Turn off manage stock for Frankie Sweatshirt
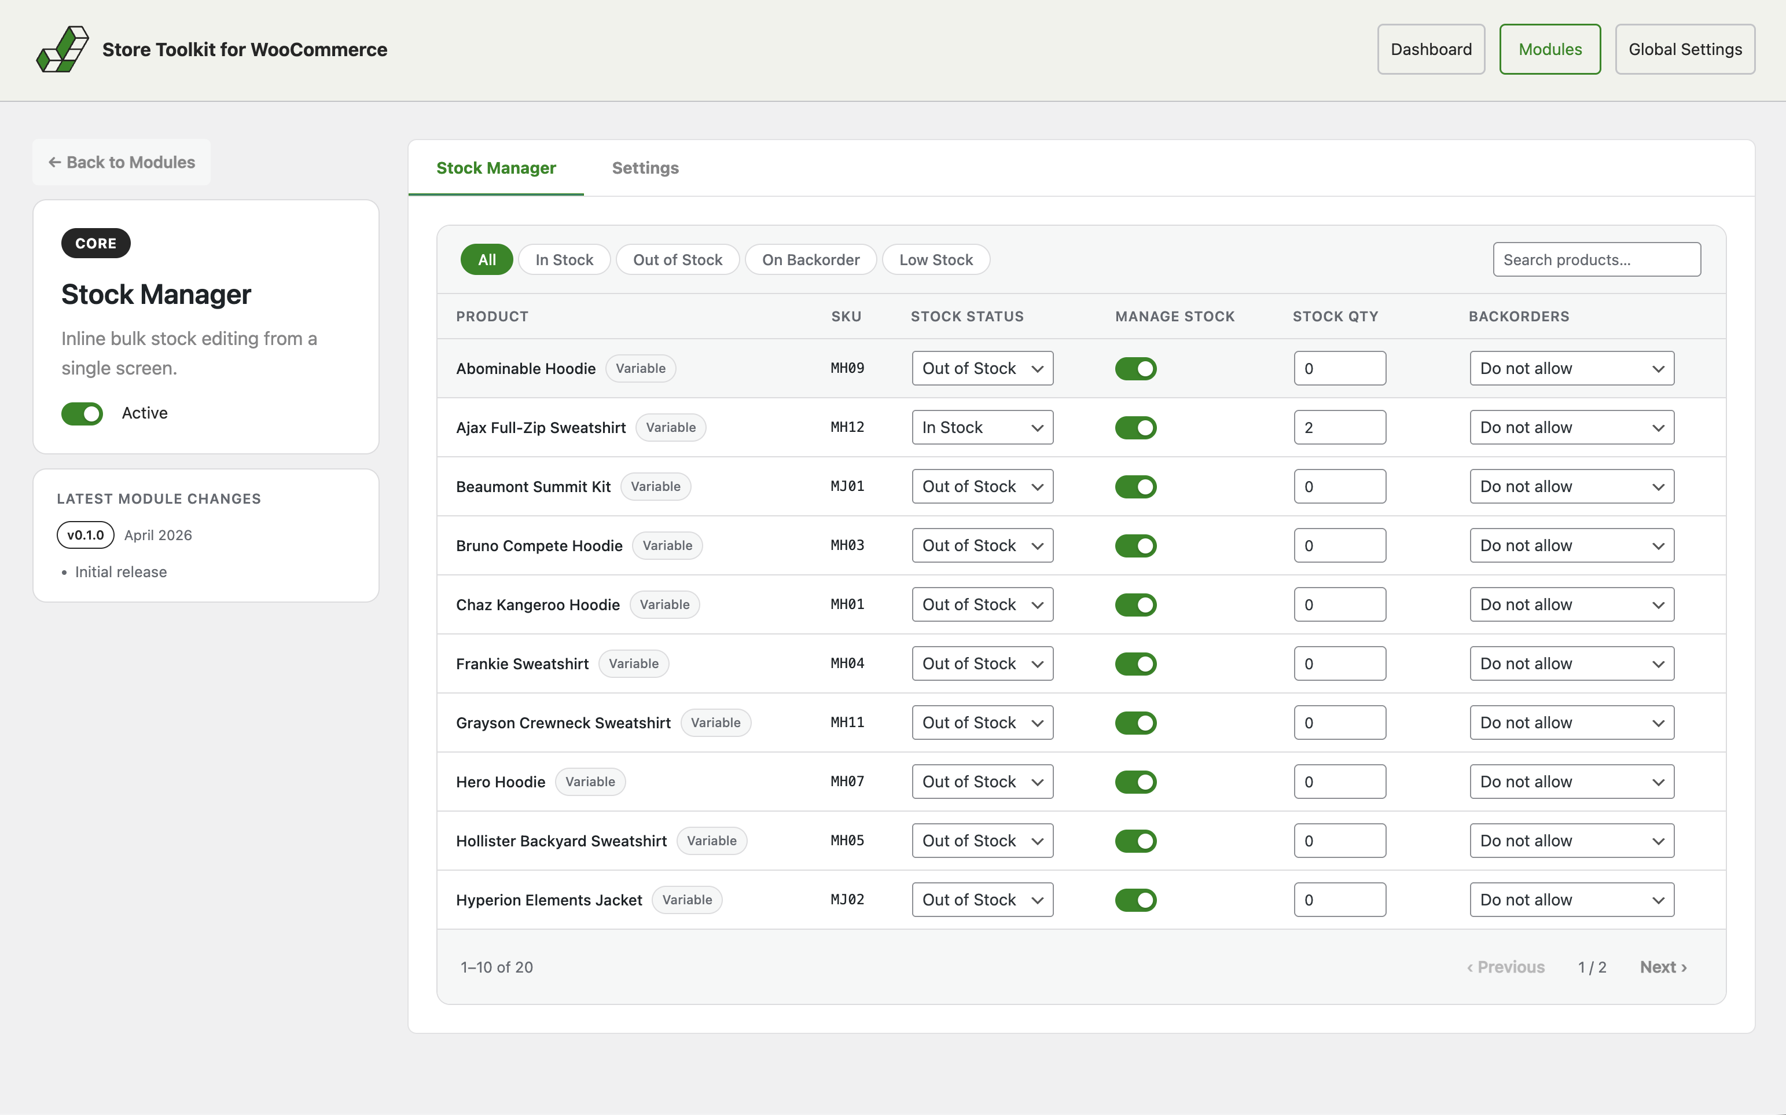Image resolution: width=1786 pixels, height=1115 pixels. (1135, 663)
